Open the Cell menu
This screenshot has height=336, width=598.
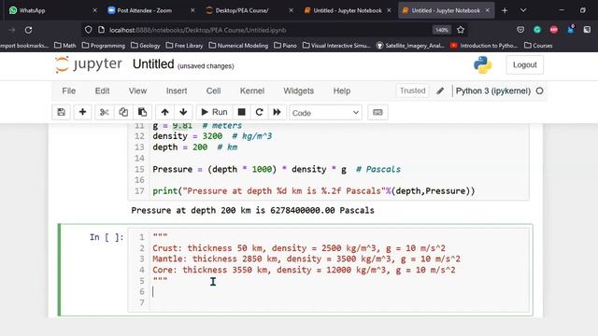[x=214, y=91]
